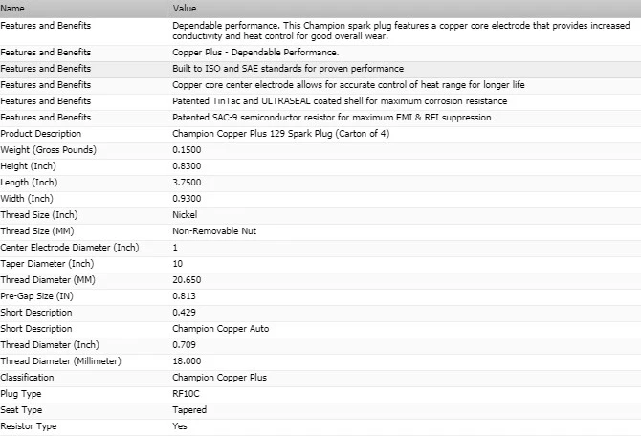Click the Champion Copper Auto value
The image size is (641, 436).
221,329
